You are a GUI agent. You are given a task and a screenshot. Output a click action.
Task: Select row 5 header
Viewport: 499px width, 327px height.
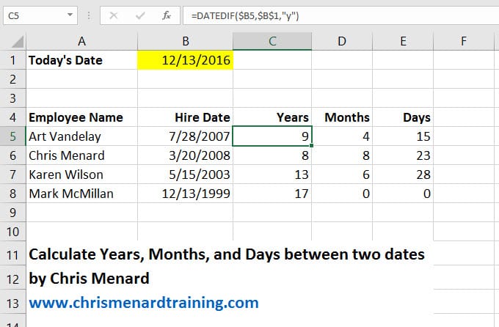[x=12, y=136]
